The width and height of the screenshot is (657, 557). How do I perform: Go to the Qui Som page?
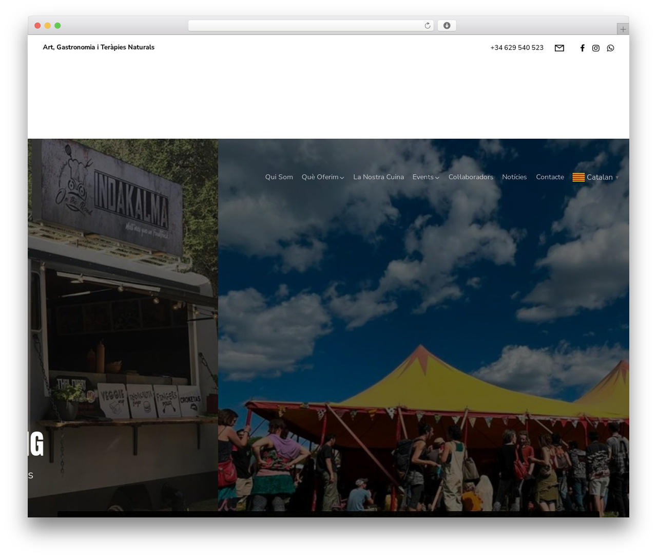pos(279,177)
